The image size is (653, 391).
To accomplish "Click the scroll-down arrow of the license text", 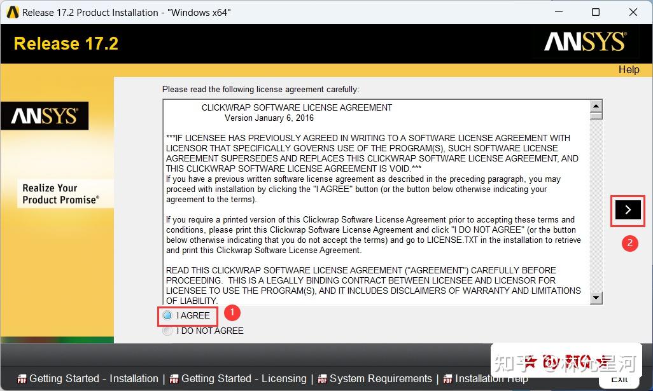I will (596, 298).
